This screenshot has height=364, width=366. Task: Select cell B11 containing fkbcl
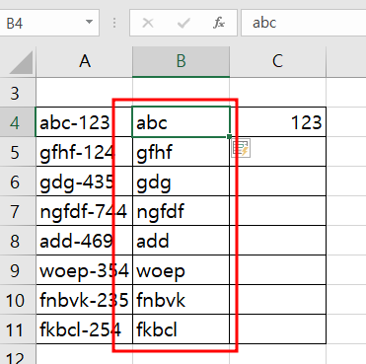coord(181,329)
